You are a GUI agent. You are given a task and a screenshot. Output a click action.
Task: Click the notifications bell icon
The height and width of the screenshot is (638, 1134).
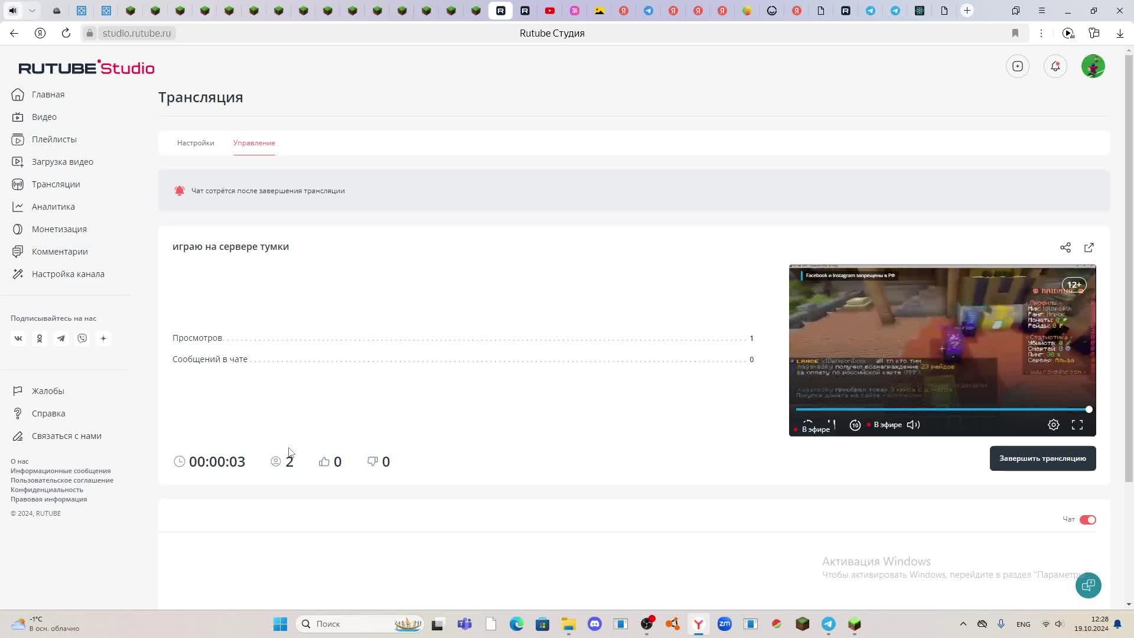pos(1055,66)
